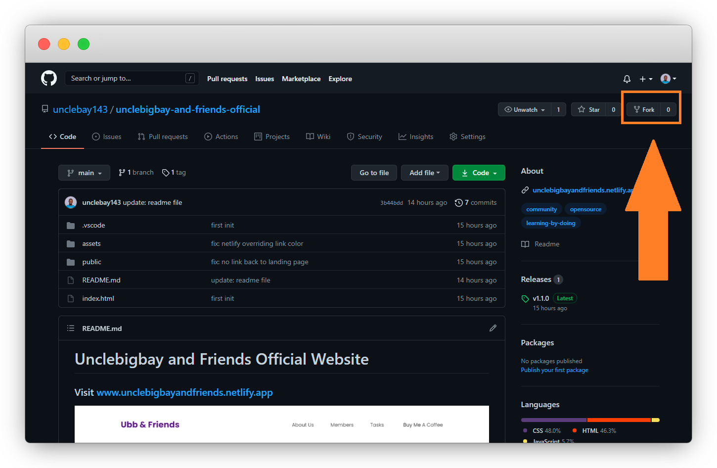The height and width of the screenshot is (468, 717).
Task: Click the purple CSS segment of language bar
Action: (x=554, y=420)
